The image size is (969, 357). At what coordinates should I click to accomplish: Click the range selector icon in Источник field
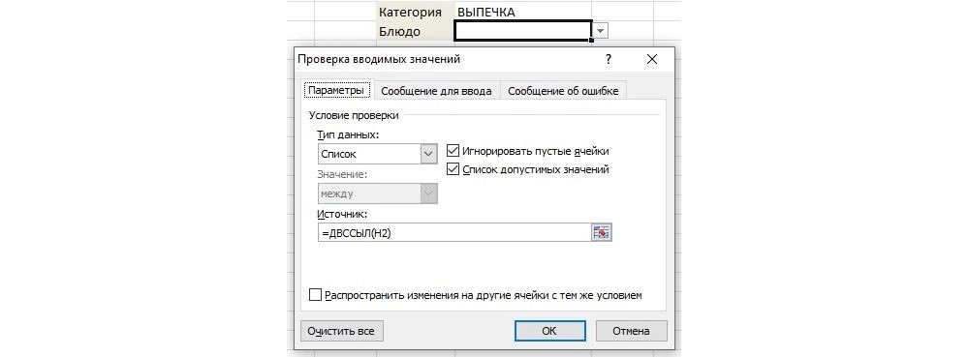pos(602,232)
